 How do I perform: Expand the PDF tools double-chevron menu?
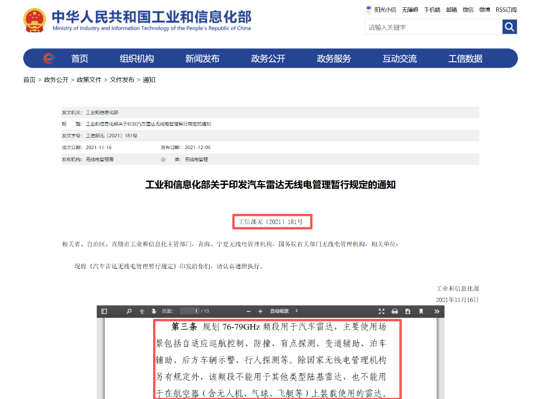(x=437, y=311)
